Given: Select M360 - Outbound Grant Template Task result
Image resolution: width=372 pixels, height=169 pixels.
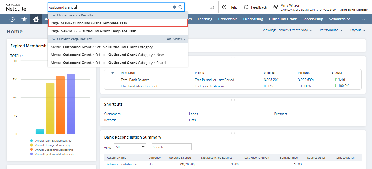Looking at the screenshot, I should pyautogui.click(x=118, y=23).
